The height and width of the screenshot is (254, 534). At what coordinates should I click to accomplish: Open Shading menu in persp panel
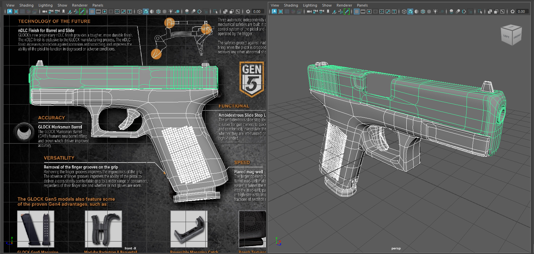[291, 5]
